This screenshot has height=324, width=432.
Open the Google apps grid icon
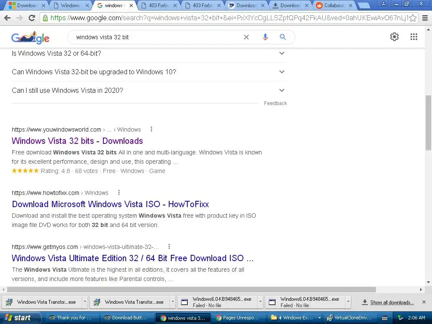click(413, 37)
